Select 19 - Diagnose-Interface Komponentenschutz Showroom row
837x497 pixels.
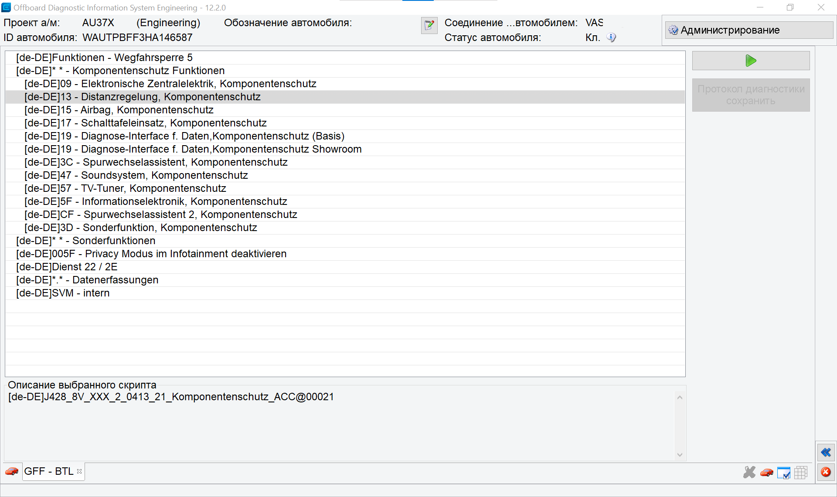345,149
